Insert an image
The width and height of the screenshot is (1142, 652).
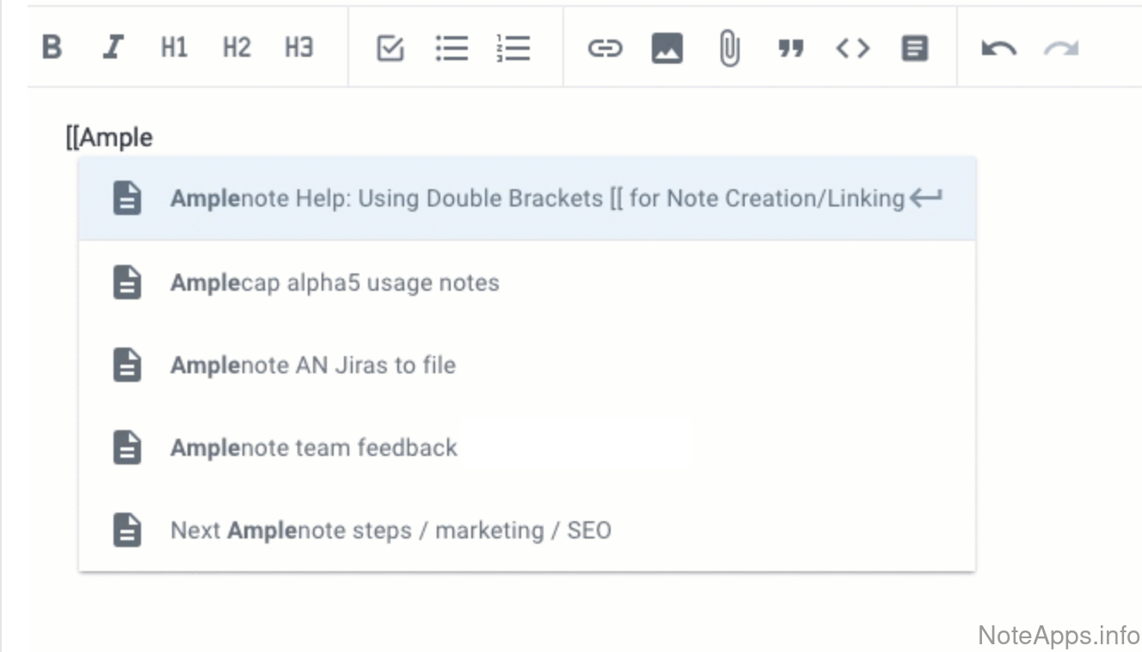667,48
